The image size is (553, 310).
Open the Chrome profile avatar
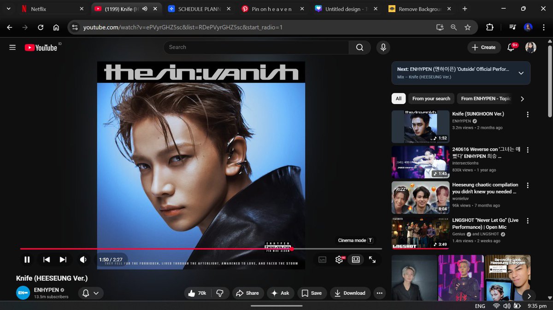pos(529,28)
